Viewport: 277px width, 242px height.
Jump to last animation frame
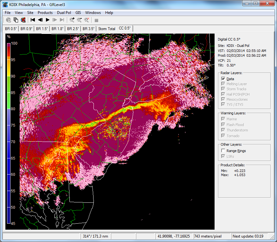pos(62,20)
